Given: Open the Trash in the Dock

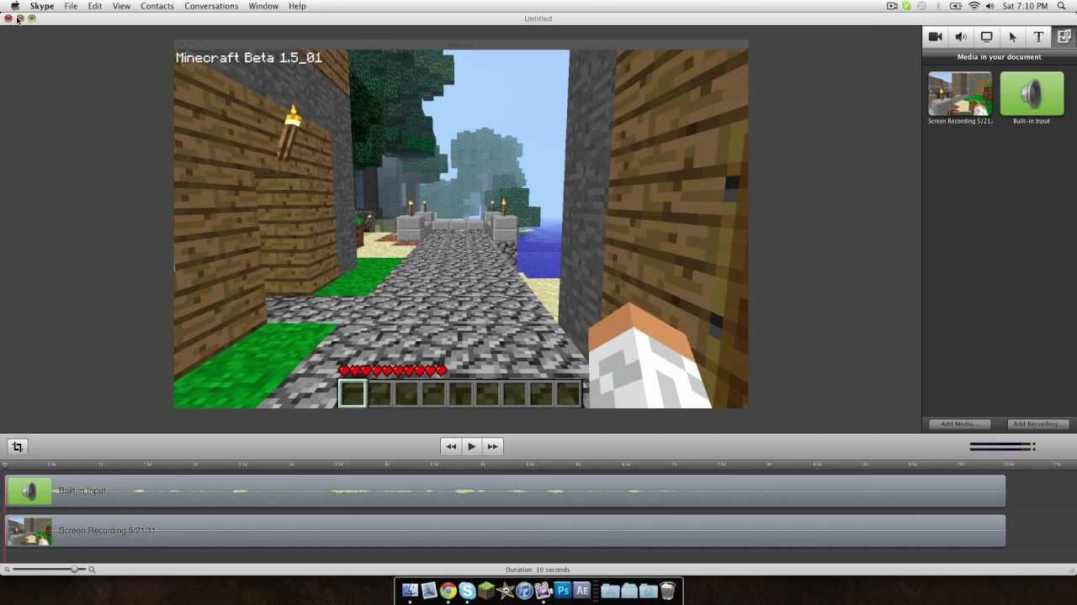Looking at the screenshot, I should pos(667,591).
